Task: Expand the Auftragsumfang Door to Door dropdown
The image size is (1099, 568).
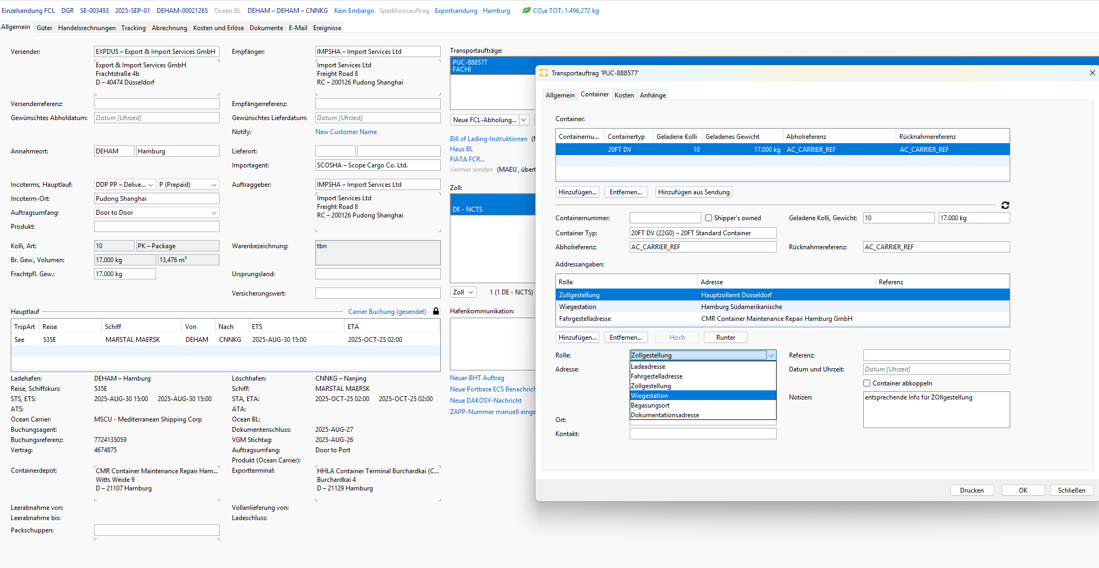Action: 214,213
